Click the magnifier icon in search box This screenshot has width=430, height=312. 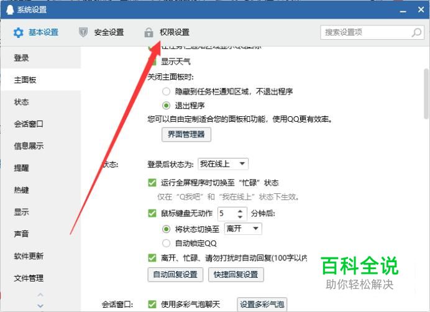point(416,32)
